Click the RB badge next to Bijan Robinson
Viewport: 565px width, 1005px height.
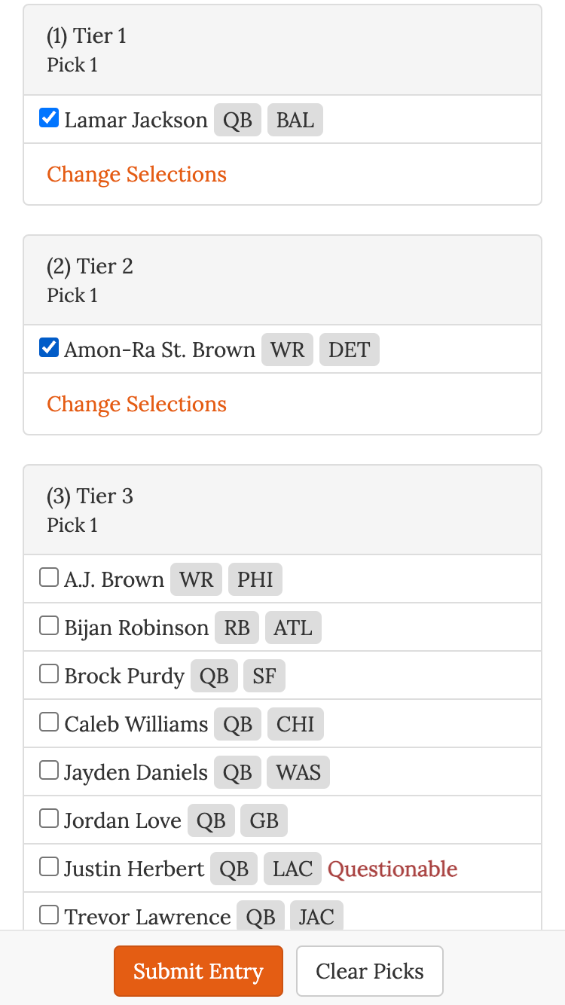tap(237, 628)
